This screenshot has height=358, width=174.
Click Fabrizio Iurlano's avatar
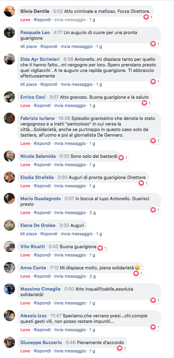[x=9, y=118]
